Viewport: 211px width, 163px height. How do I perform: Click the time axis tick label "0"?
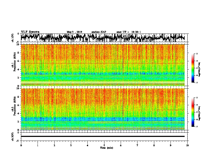click(x=21, y=145)
